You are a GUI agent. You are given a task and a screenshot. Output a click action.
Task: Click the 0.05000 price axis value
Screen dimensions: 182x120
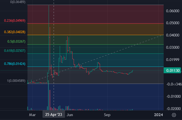click(x=173, y=23)
